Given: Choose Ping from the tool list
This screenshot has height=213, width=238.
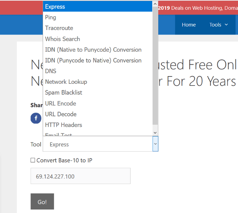Looking at the screenshot, I should [x=50, y=17].
